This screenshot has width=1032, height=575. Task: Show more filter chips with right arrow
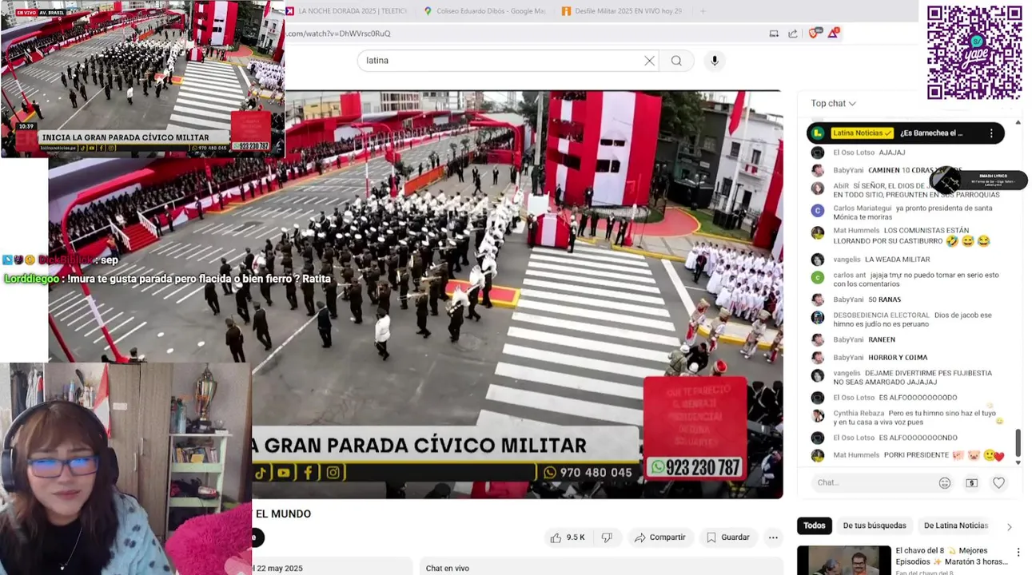click(x=1009, y=526)
